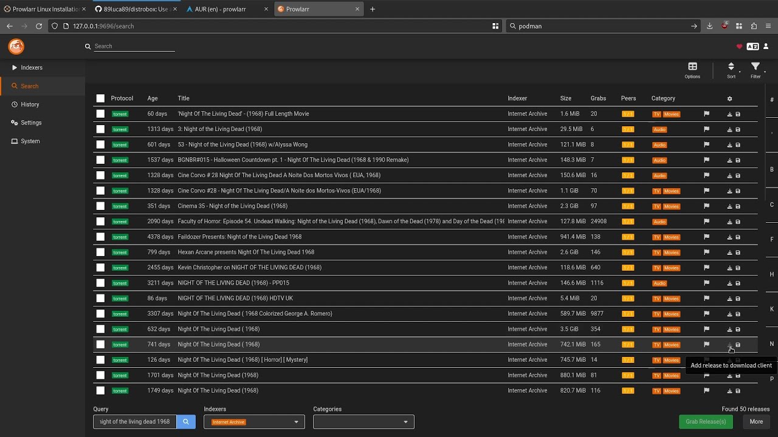This screenshot has width=778, height=437.
Task: Expand the Indexers sidebar item
Action: pos(43,67)
